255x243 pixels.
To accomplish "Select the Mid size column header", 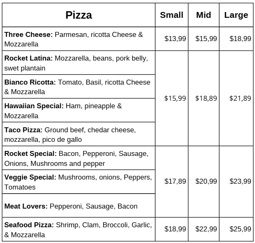I will coord(204,15).
